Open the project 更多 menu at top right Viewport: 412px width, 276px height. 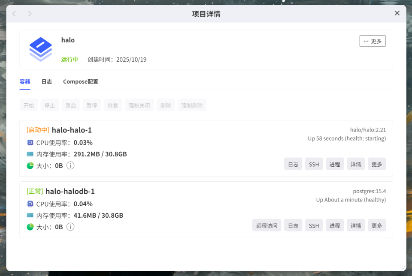(373, 41)
